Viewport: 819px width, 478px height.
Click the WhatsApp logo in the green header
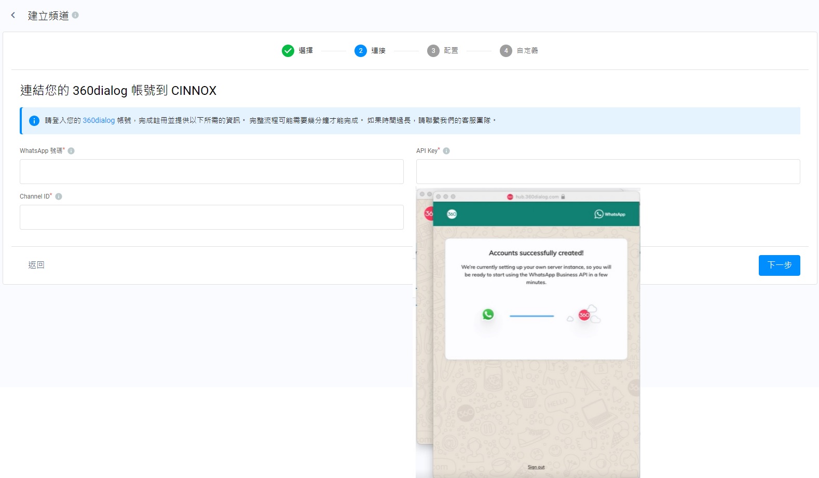pyautogui.click(x=610, y=214)
